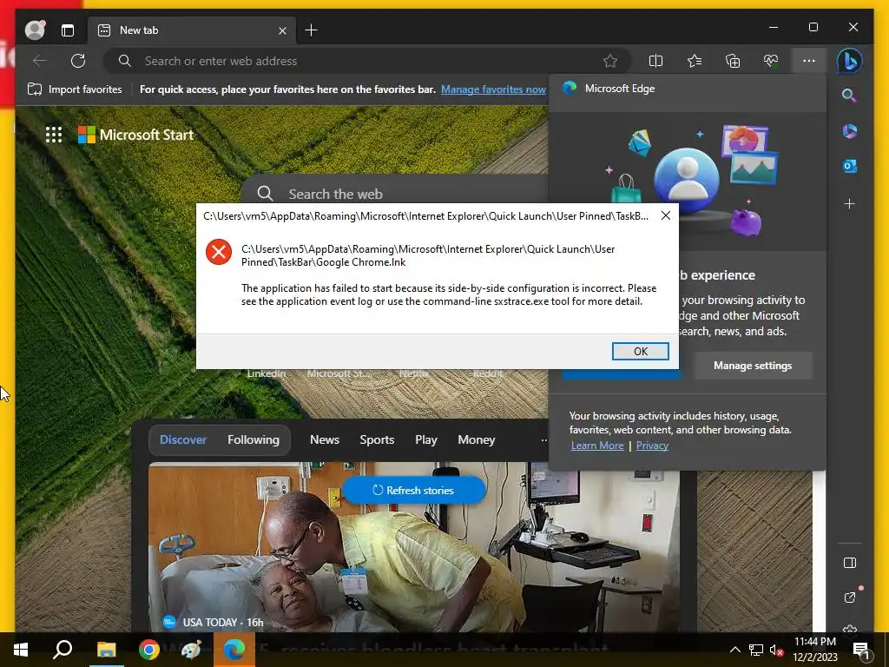The image size is (889, 667).
Task: Open Bing Copilot sidebar button
Action: pyautogui.click(x=849, y=61)
